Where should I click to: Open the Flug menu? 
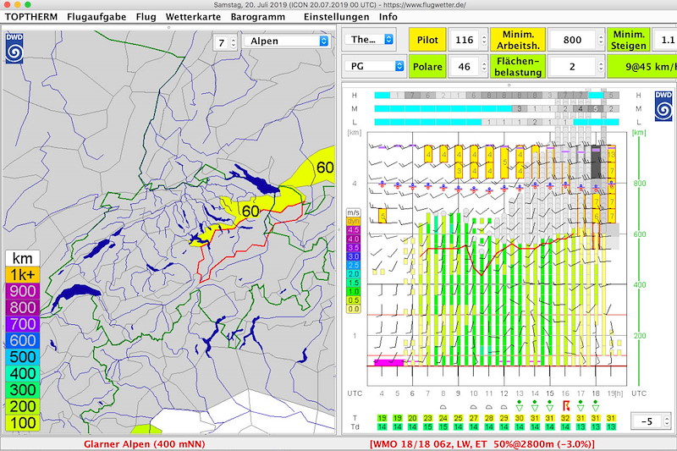[146, 17]
